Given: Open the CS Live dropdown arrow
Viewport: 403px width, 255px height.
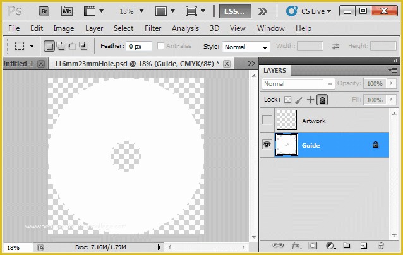Looking at the screenshot, I should [x=328, y=11].
